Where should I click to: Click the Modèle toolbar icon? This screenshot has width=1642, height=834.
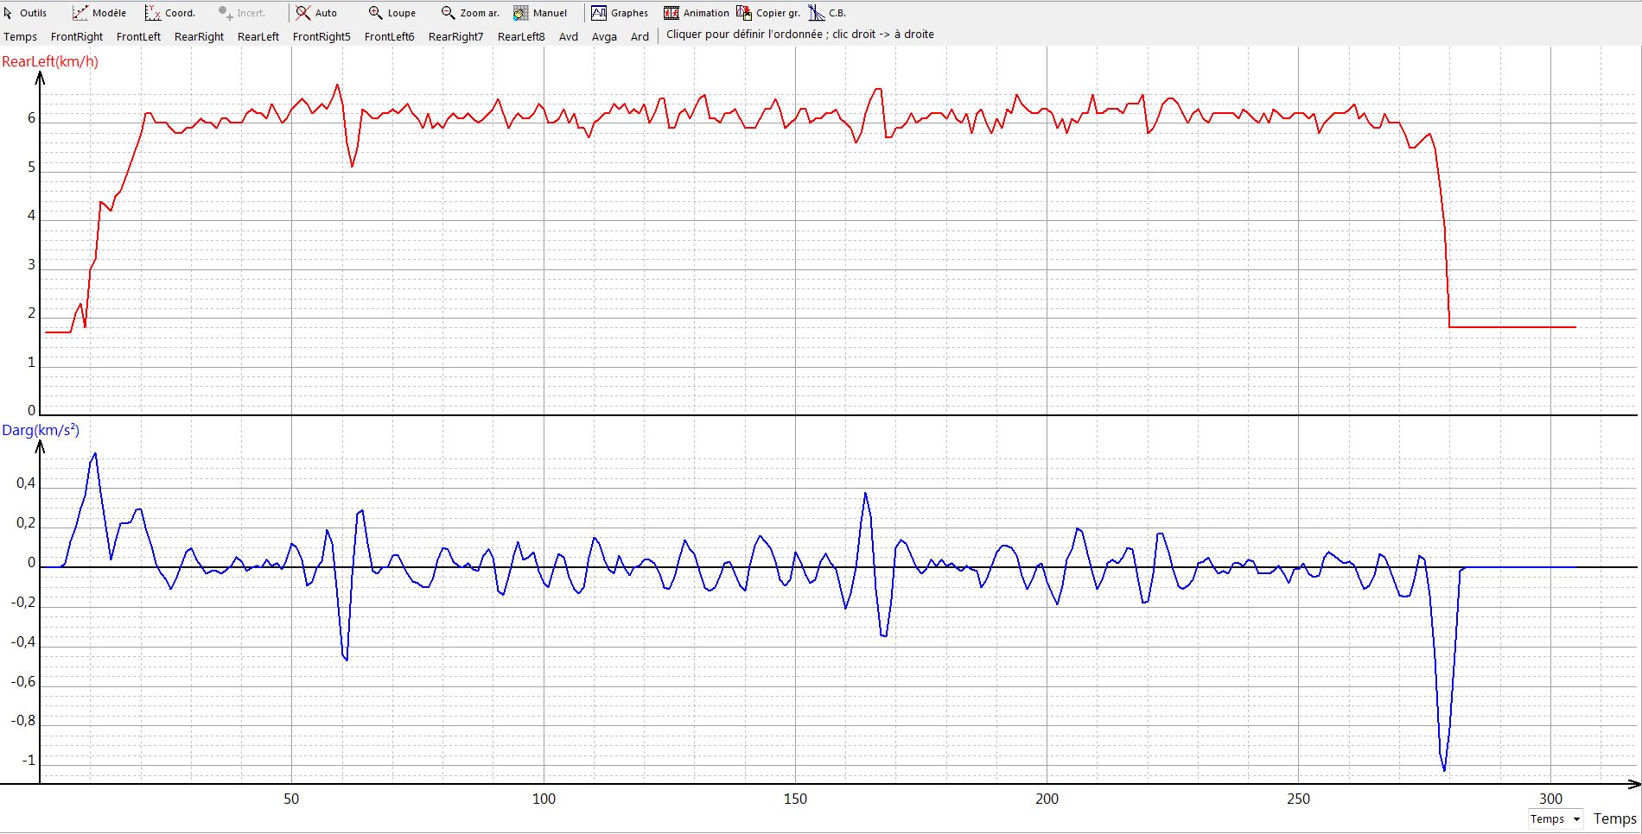tap(99, 13)
